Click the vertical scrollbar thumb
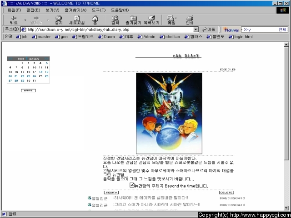The image size is (291, 218). [x=286, y=103]
